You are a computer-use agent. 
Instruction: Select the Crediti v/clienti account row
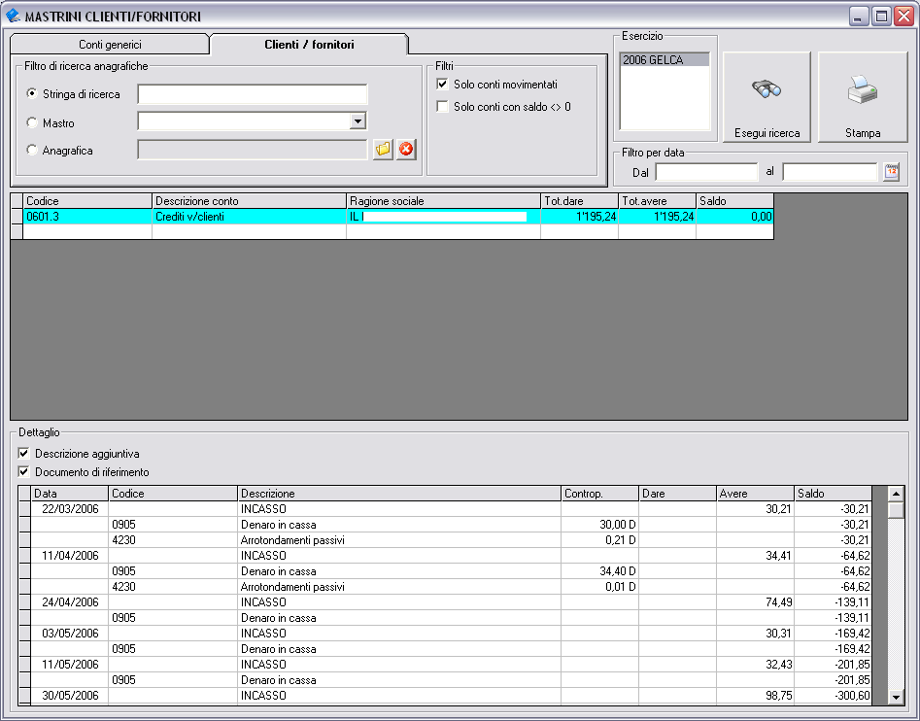250,217
